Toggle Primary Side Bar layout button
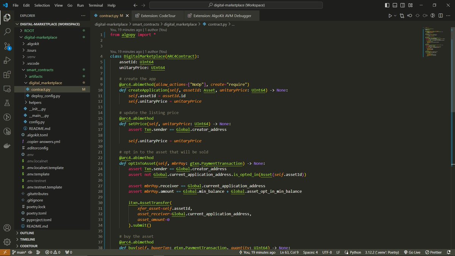The height and width of the screenshot is (256, 455). click(x=387, y=5)
